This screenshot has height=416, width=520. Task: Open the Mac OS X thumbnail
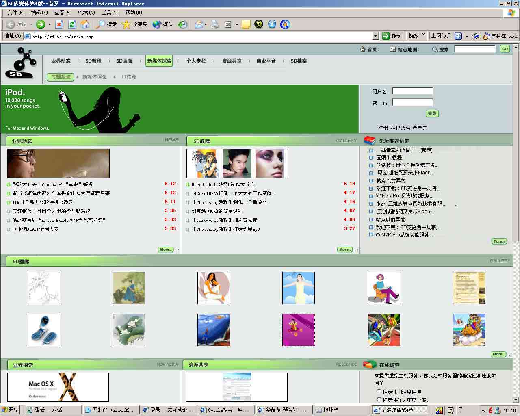[58, 387]
